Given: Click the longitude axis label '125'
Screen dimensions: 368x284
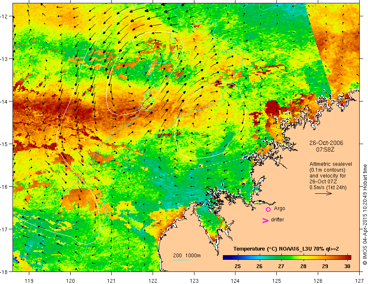Looking at the screenshot, I should point(277,281).
